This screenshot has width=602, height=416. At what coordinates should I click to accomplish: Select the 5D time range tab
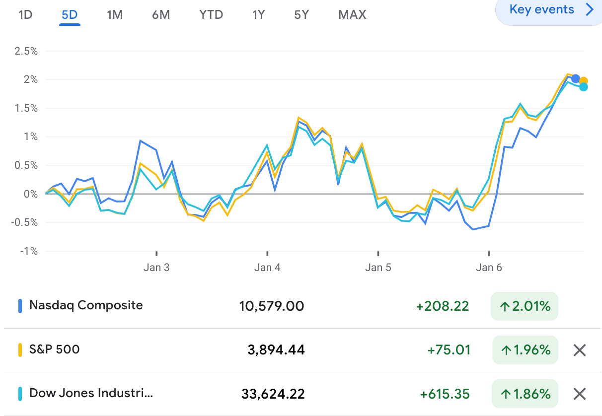click(70, 15)
